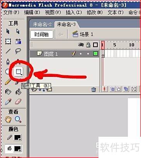Image resolution: width=141 pixels, height=158 pixels.
Task: Choose the Pencil tool
Action: tap(8, 82)
